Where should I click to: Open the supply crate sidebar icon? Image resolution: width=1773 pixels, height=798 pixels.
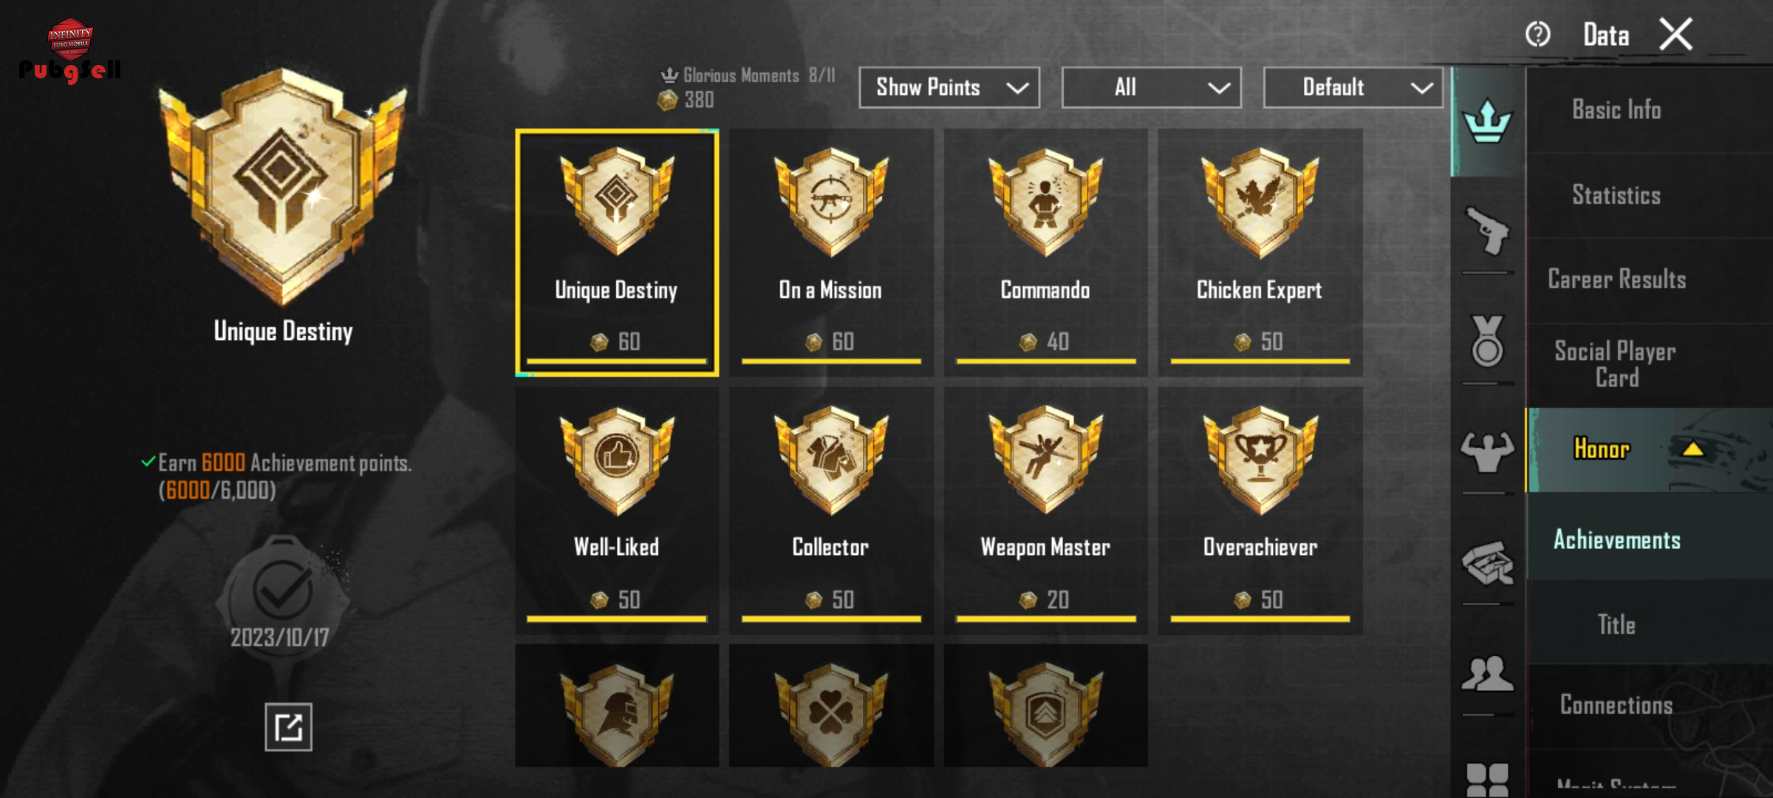point(1487,563)
